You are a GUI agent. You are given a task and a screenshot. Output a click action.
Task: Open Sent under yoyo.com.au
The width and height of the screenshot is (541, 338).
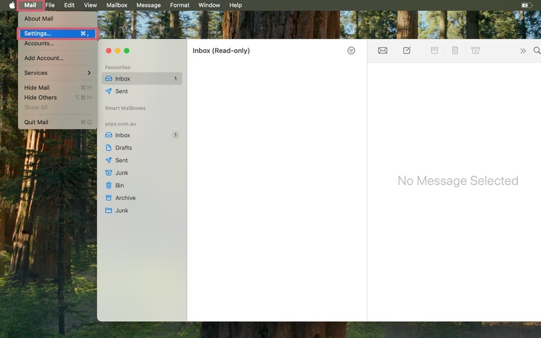click(x=142, y=160)
